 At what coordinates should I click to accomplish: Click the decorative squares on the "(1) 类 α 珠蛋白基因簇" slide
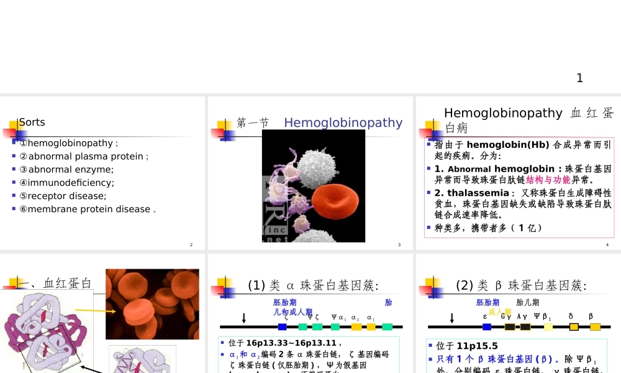(224, 285)
